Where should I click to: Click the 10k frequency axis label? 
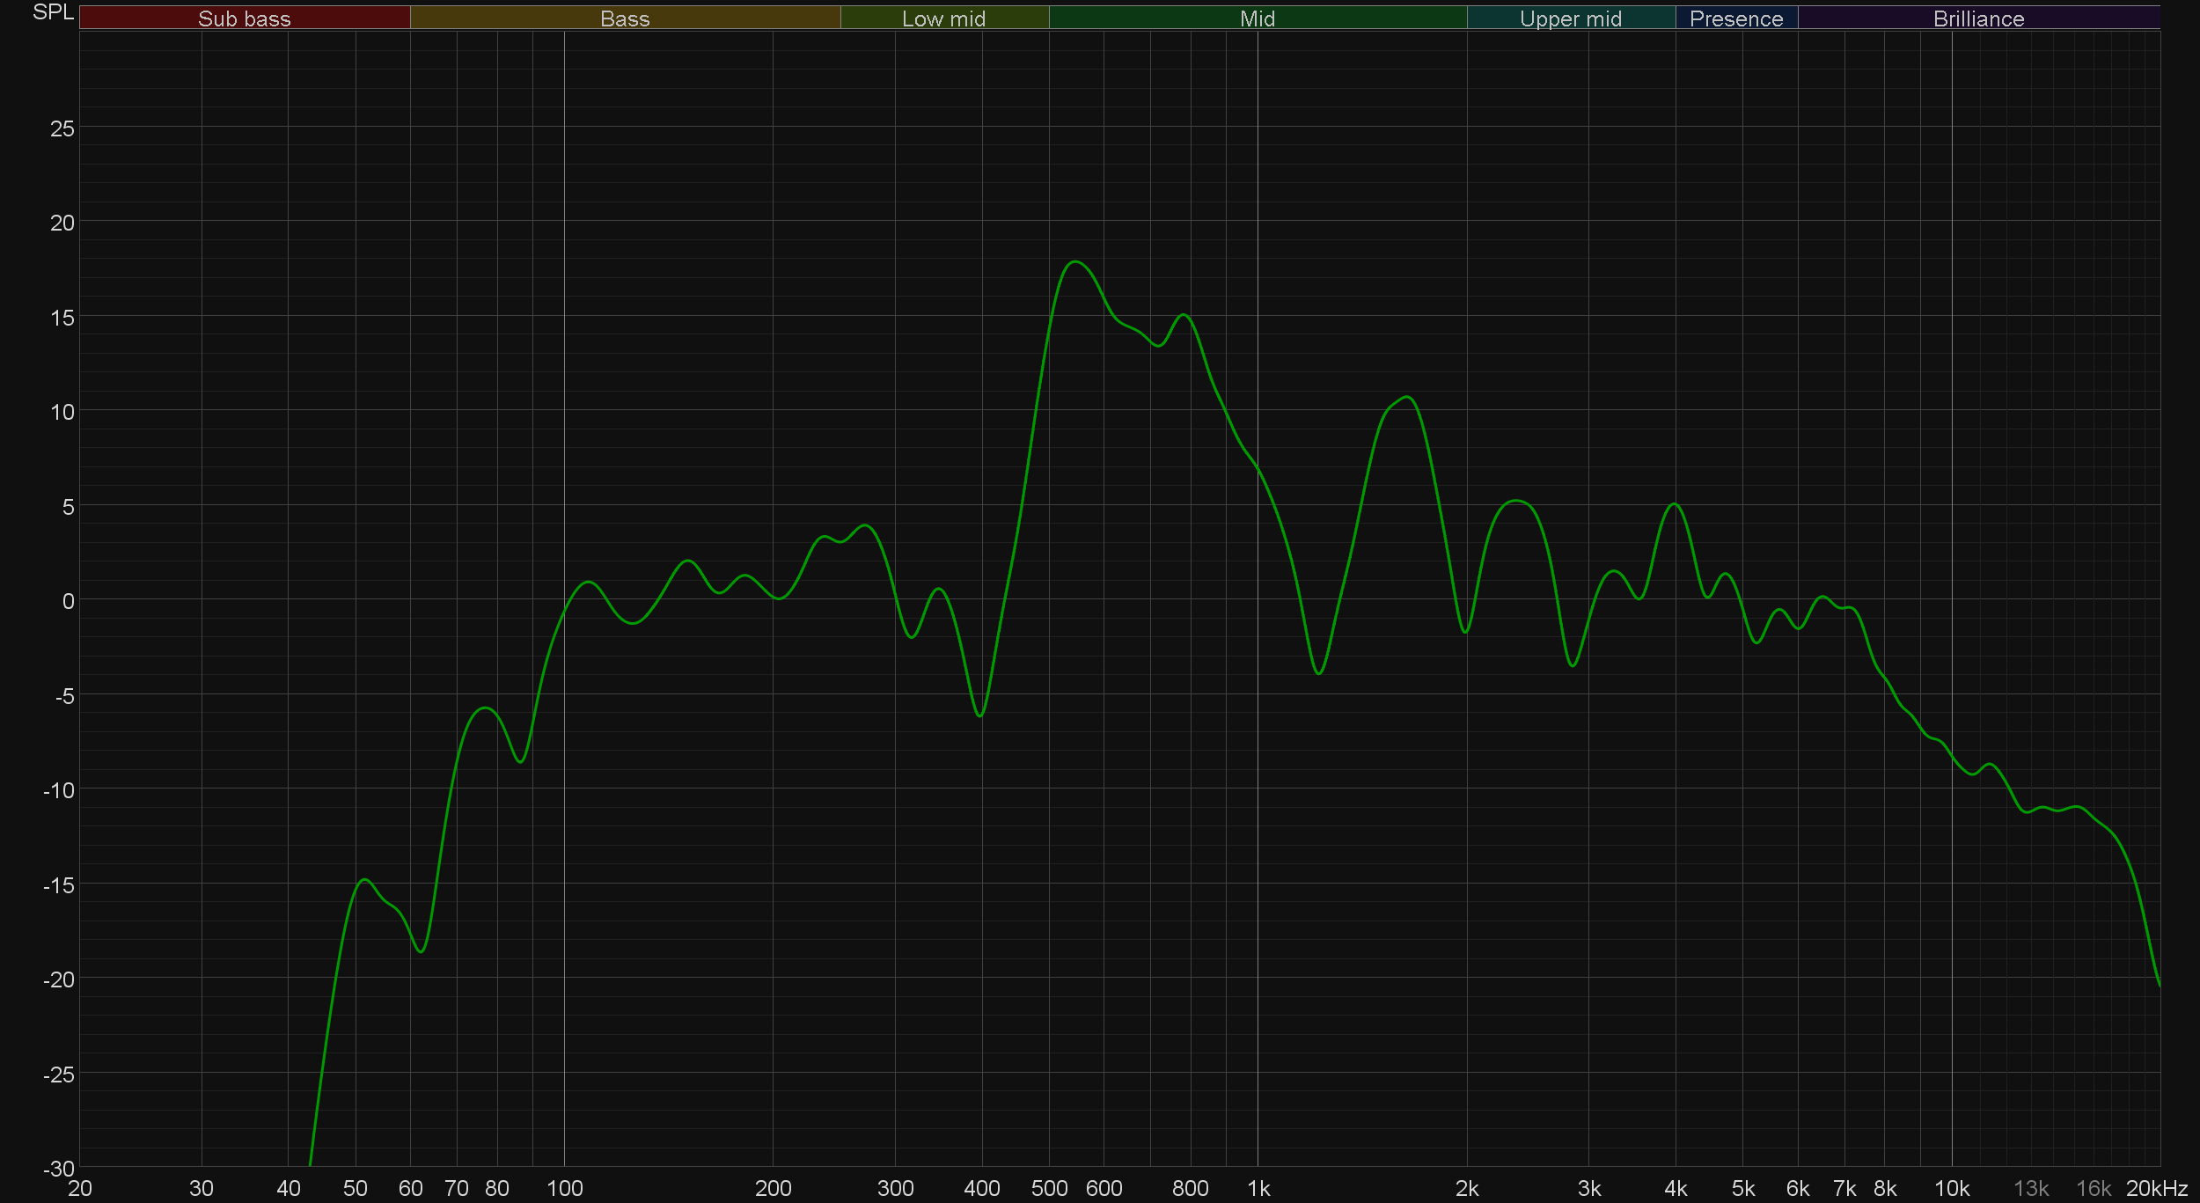[1951, 1189]
